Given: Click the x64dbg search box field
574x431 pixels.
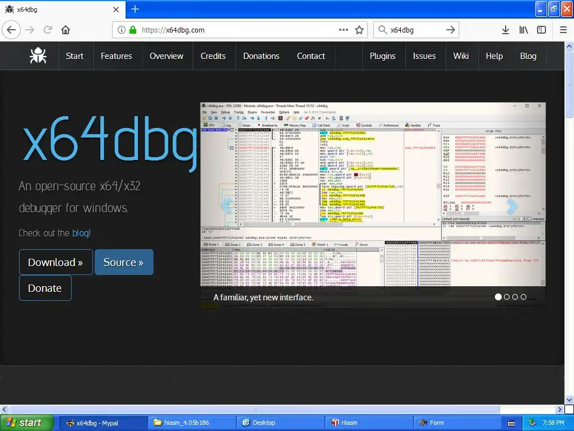Looking at the screenshot, I should pyautogui.click(x=416, y=30).
